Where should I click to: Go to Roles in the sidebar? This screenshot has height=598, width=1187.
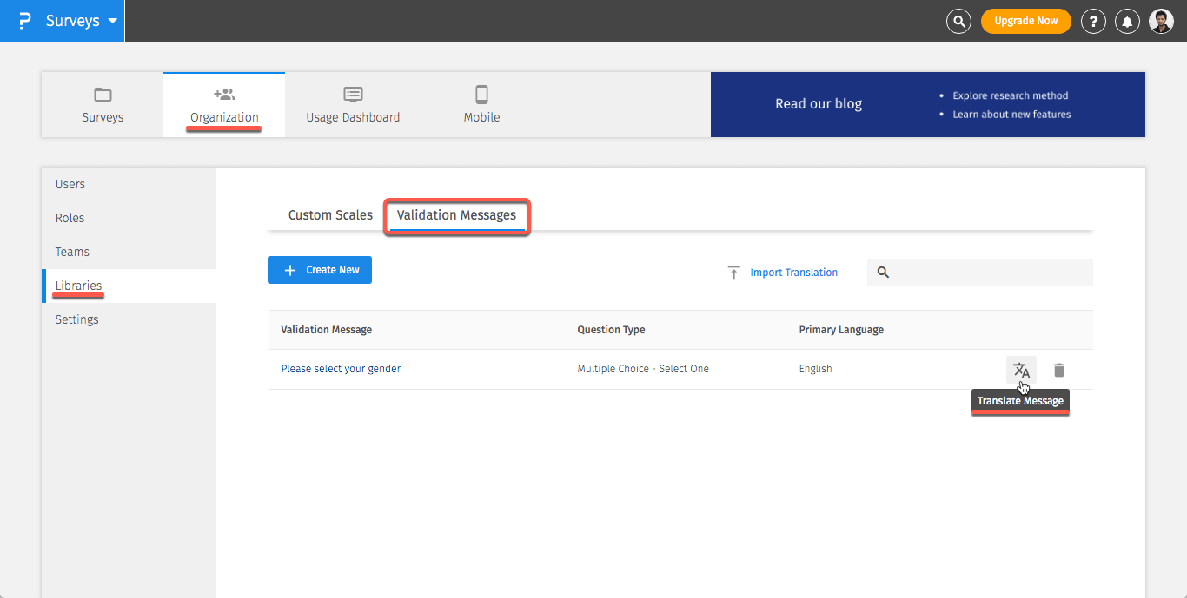point(70,218)
